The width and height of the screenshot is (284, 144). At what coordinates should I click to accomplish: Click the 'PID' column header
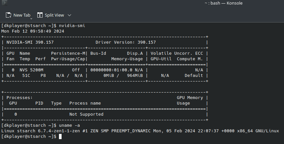pyautogui.click(x=39, y=103)
